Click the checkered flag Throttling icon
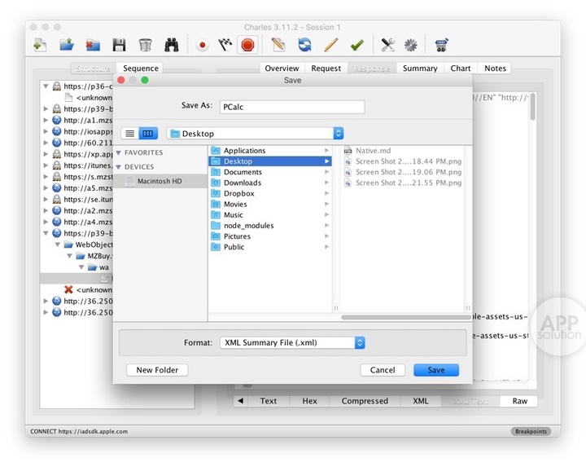This screenshot has width=586, height=467. 225,45
